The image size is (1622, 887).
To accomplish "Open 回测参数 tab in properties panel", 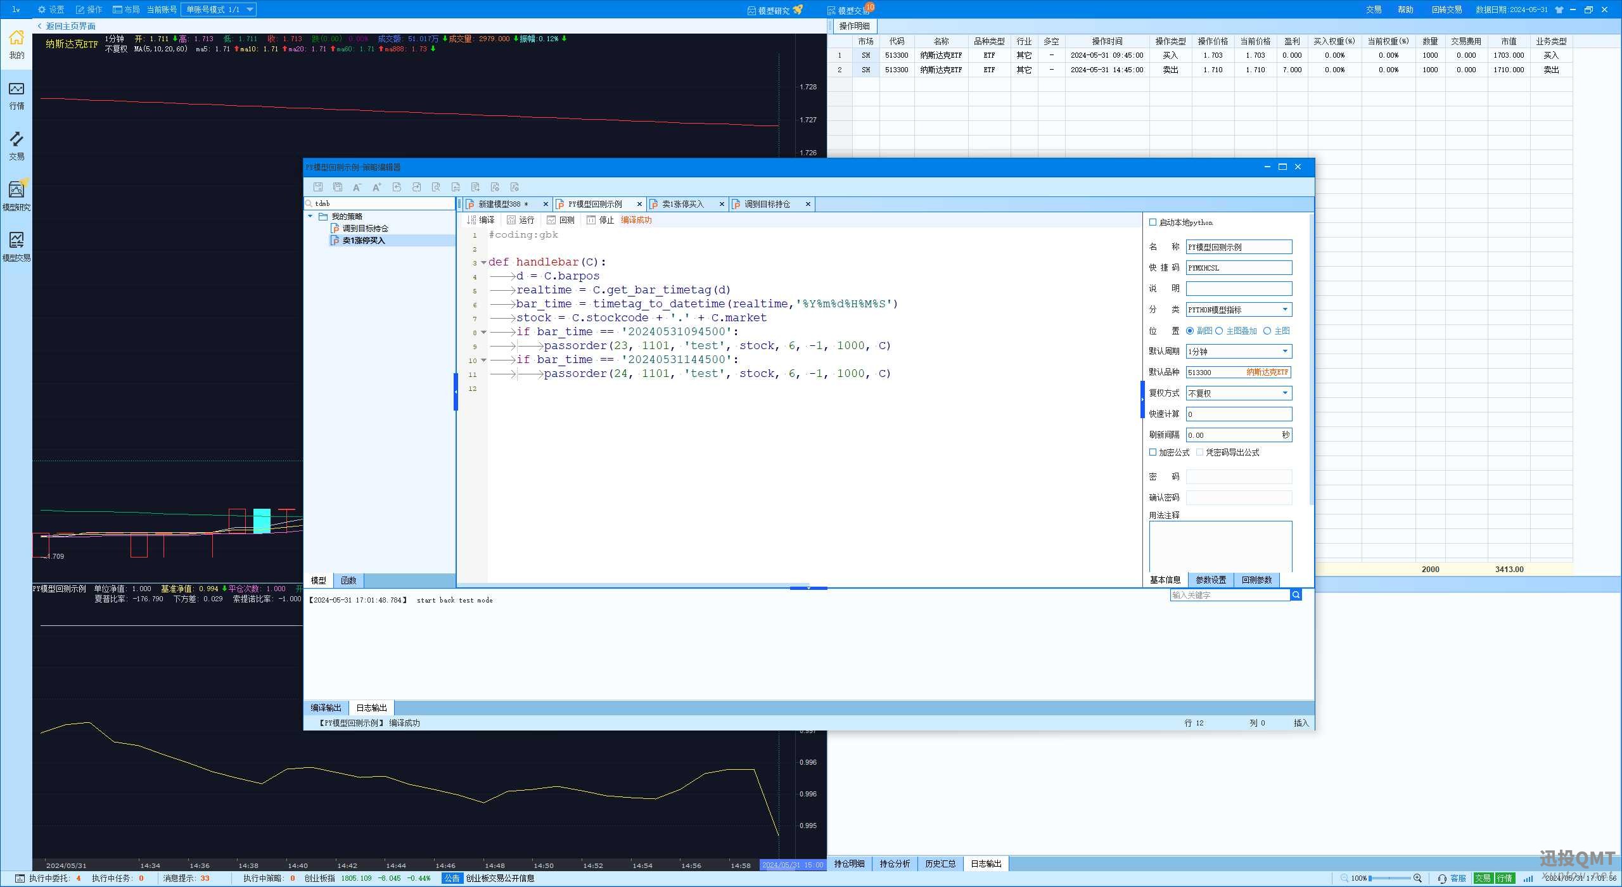I will click(x=1256, y=580).
